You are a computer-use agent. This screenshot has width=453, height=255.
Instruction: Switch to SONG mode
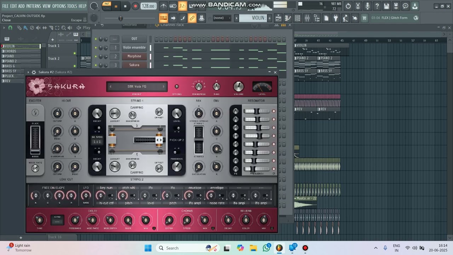[107, 8]
